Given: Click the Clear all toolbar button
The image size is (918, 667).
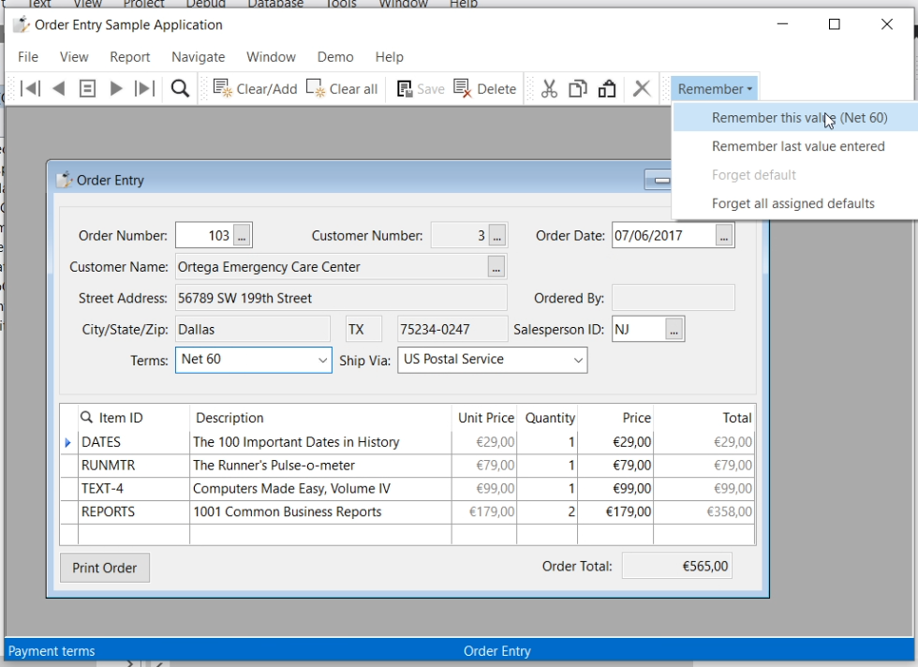Looking at the screenshot, I should [x=342, y=89].
